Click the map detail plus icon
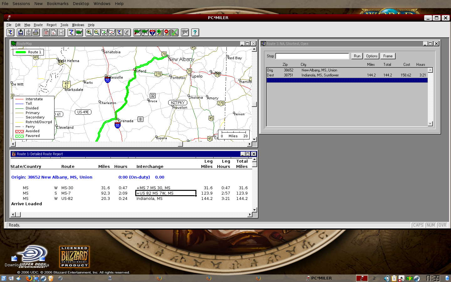The height and width of the screenshot is (282, 451). click(104, 32)
